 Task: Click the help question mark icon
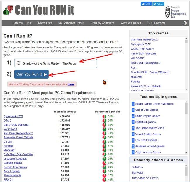coord(185,23)
